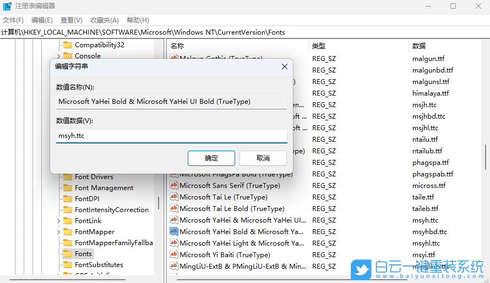Image resolution: width=490 pixels, height=283 pixels.
Task: Click the Font Management folder icon
Action: [x=68, y=188]
